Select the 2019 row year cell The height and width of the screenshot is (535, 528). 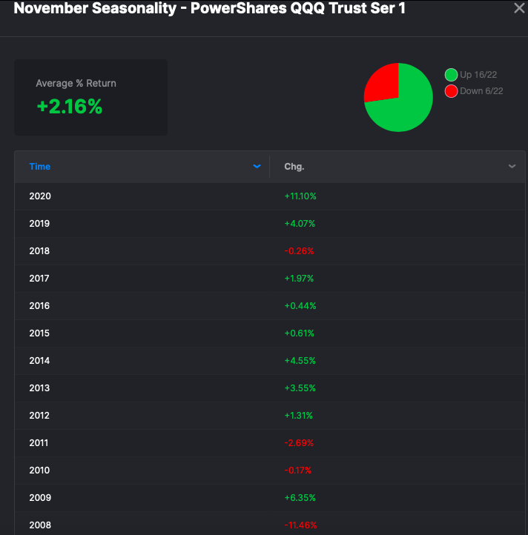pyautogui.click(x=39, y=224)
